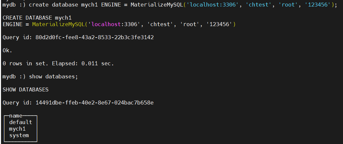Screen dimensions: 343x144
Task: Click the 'mych1' entry in the result table
Action: coord(17,129)
